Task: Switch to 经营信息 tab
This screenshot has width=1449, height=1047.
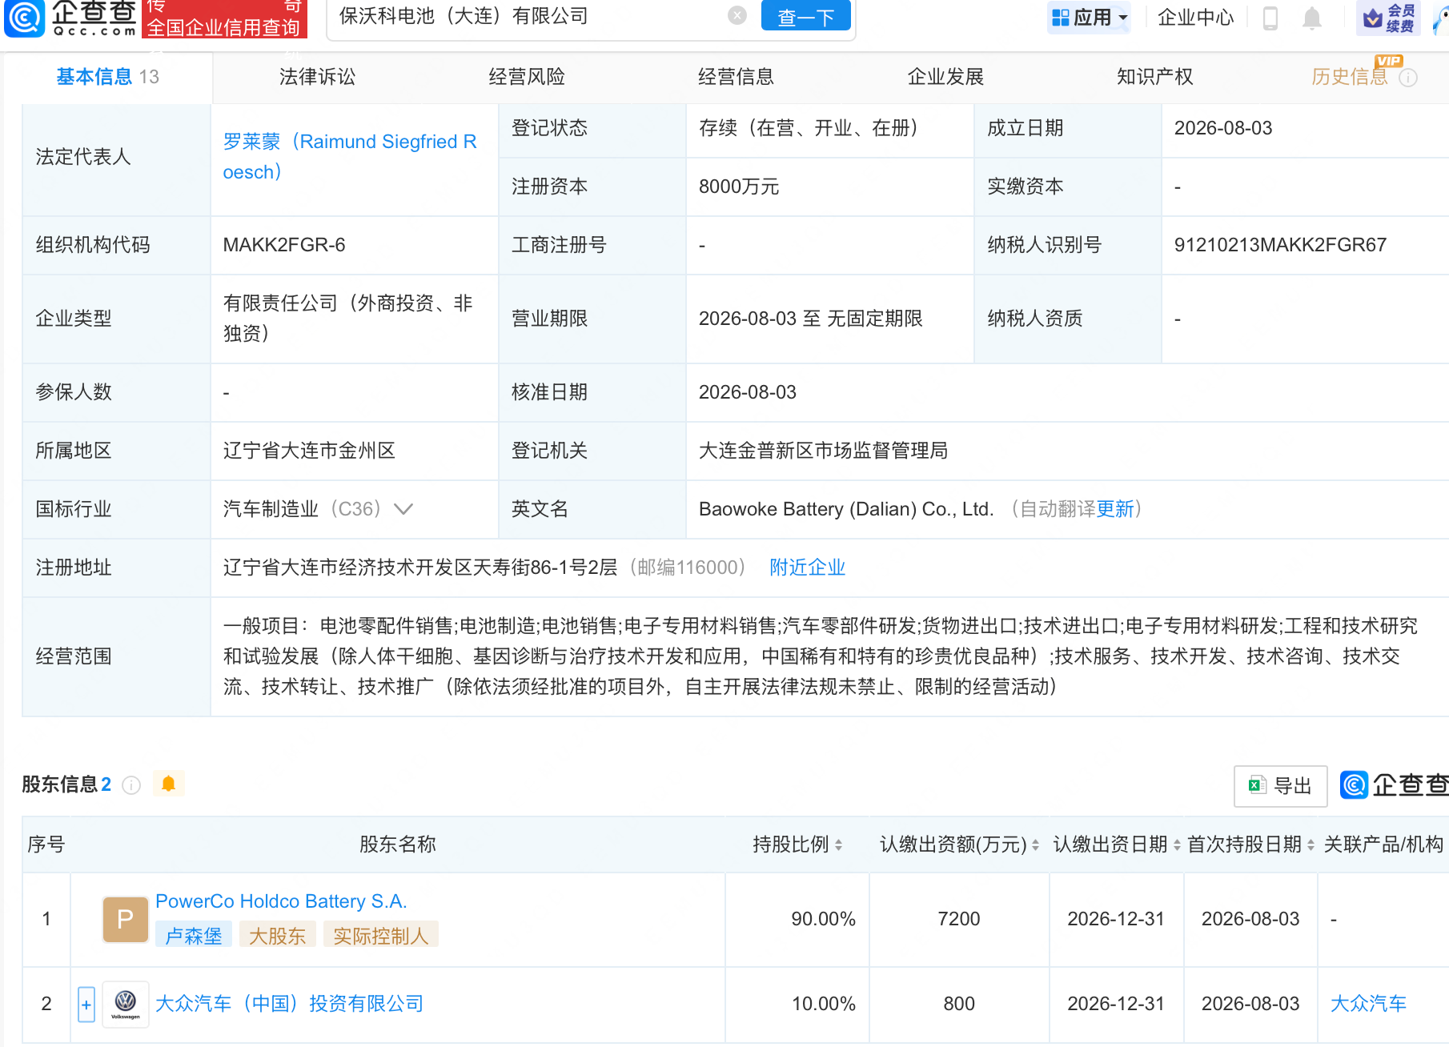Action: [x=736, y=77]
